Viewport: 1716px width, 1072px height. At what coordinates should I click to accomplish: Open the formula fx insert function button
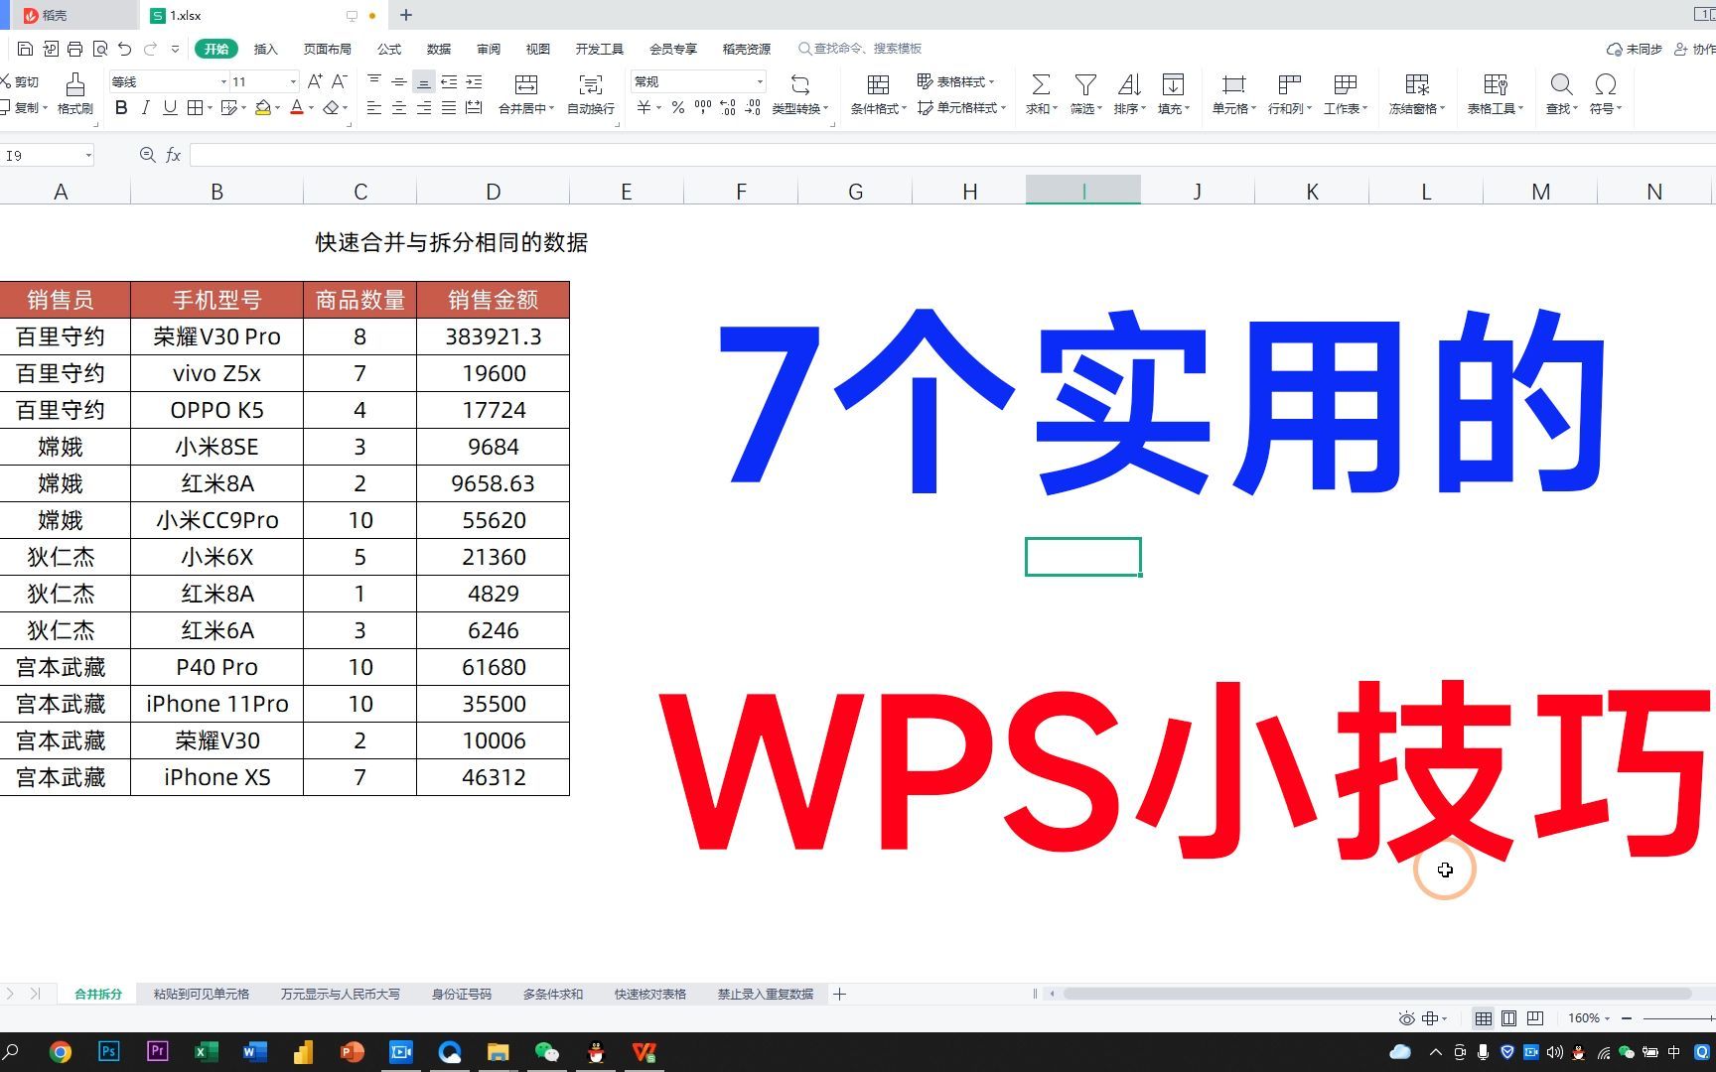173,155
